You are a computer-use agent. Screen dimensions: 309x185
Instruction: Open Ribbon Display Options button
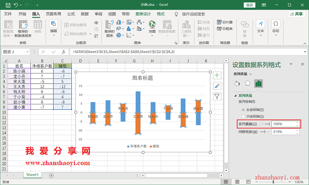coord(264,5)
